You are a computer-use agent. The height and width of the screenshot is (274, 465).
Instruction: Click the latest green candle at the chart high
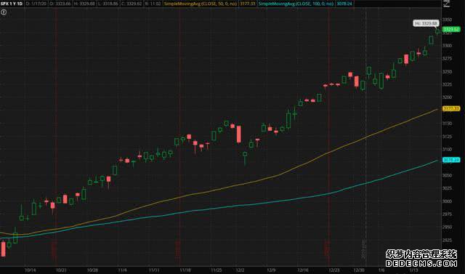coord(437,31)
